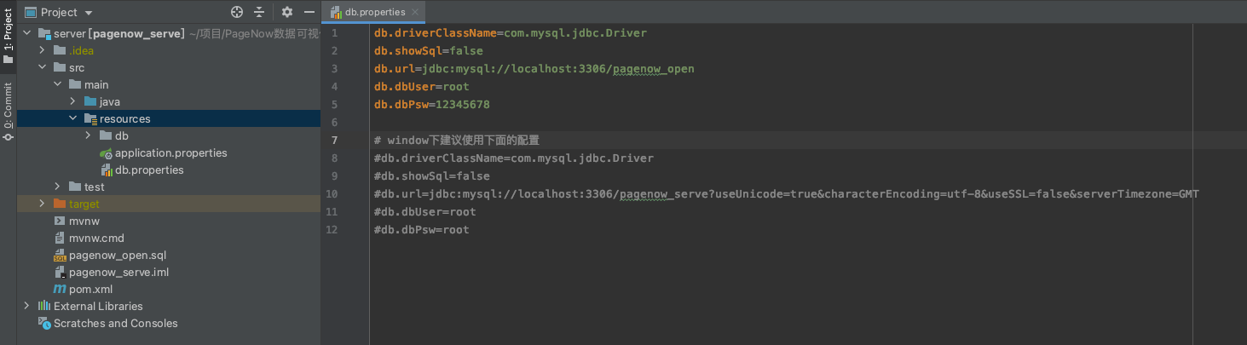
Task: Select pom.xml Maven file icon
Action: pos(59,290)
